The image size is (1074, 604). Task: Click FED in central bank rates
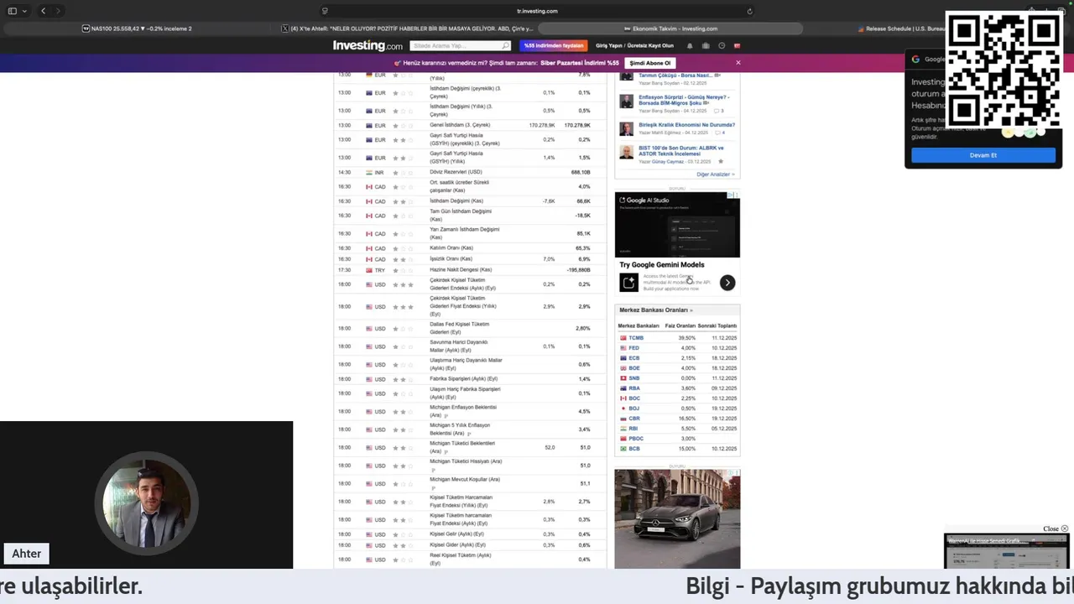pos(633,348)
